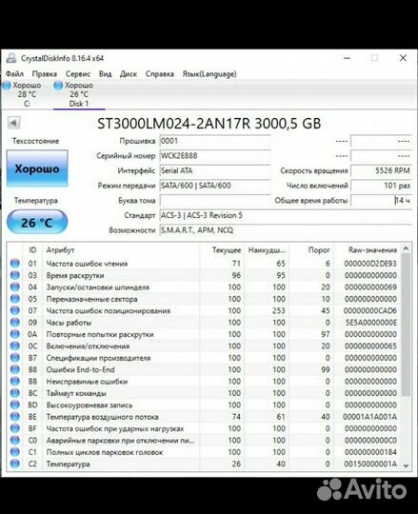This screenshot has height=514, width=418.
Task: Click the total work time field
Action: click(381, 200)
